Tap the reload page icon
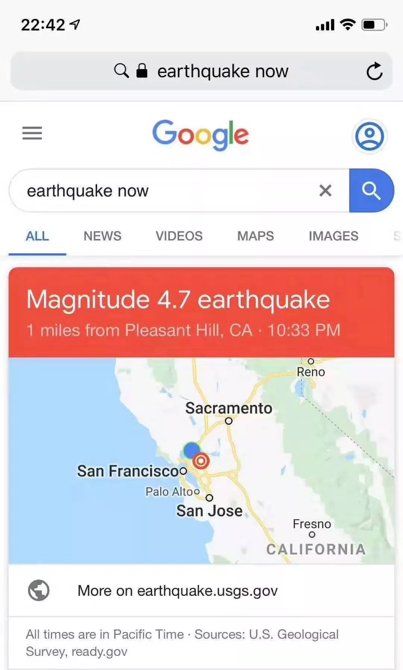Image resolution: width=403 pixels, height=670 pixels. tap(374, 71)
